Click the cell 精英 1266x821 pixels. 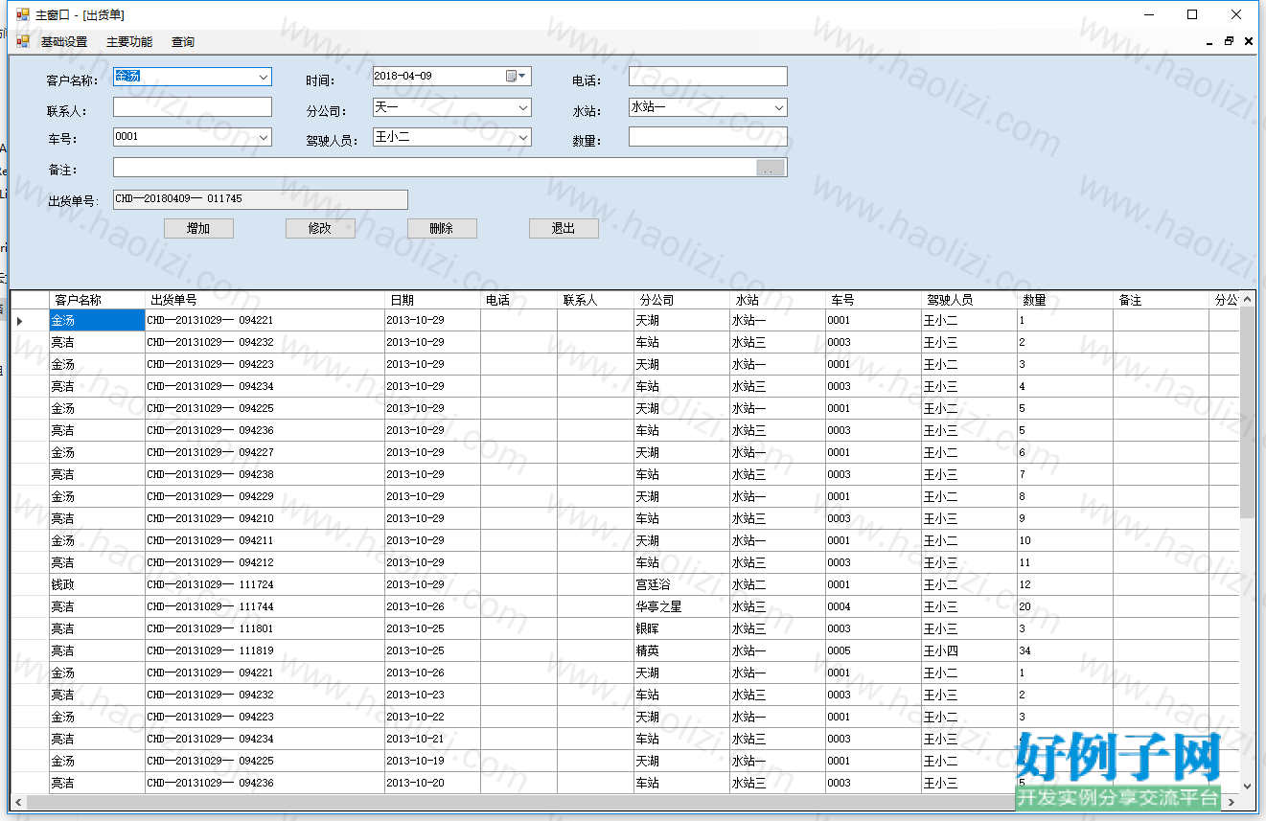tap(681, 651)
